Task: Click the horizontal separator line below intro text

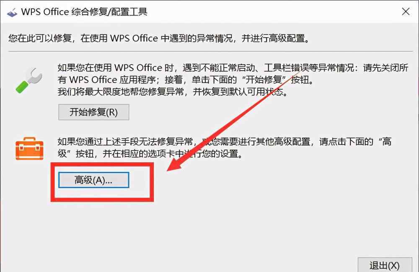Action: [x=211, y=51]
